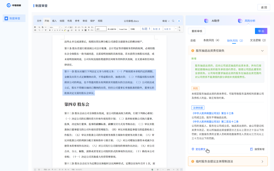Click the paste clipboard icon
The image size is (274, 171).
coord(42,27)
